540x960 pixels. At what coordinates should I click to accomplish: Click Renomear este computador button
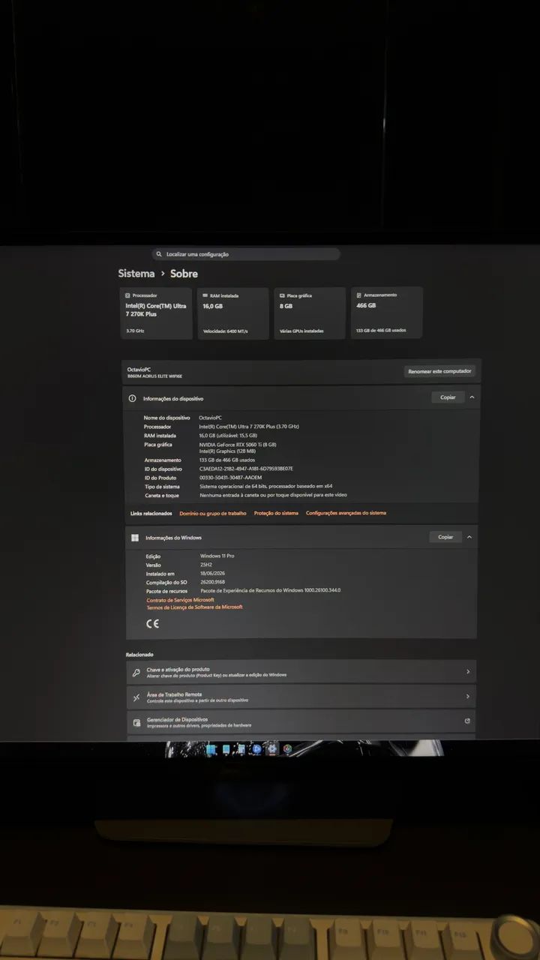(x=439, y=371)
